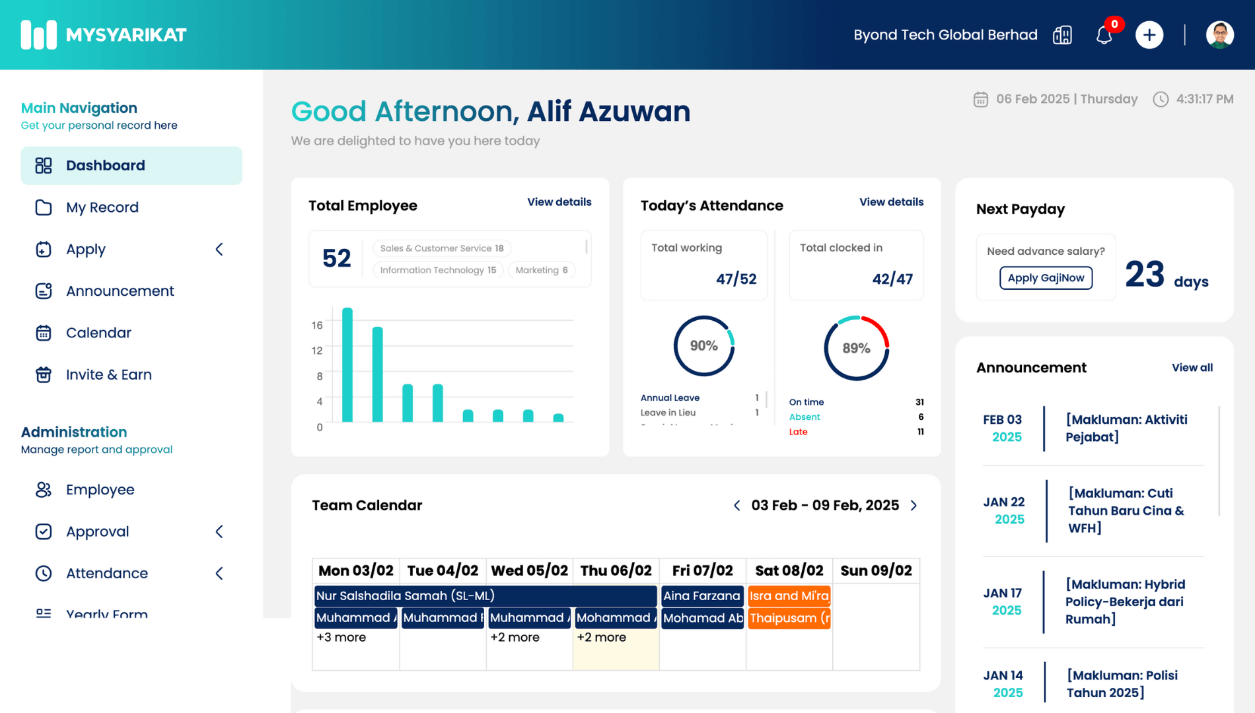The width and height of the screenshot is (1255, 713).
Task: Click the Apply icon in sidebar
Action: click(x=44, y=249)
